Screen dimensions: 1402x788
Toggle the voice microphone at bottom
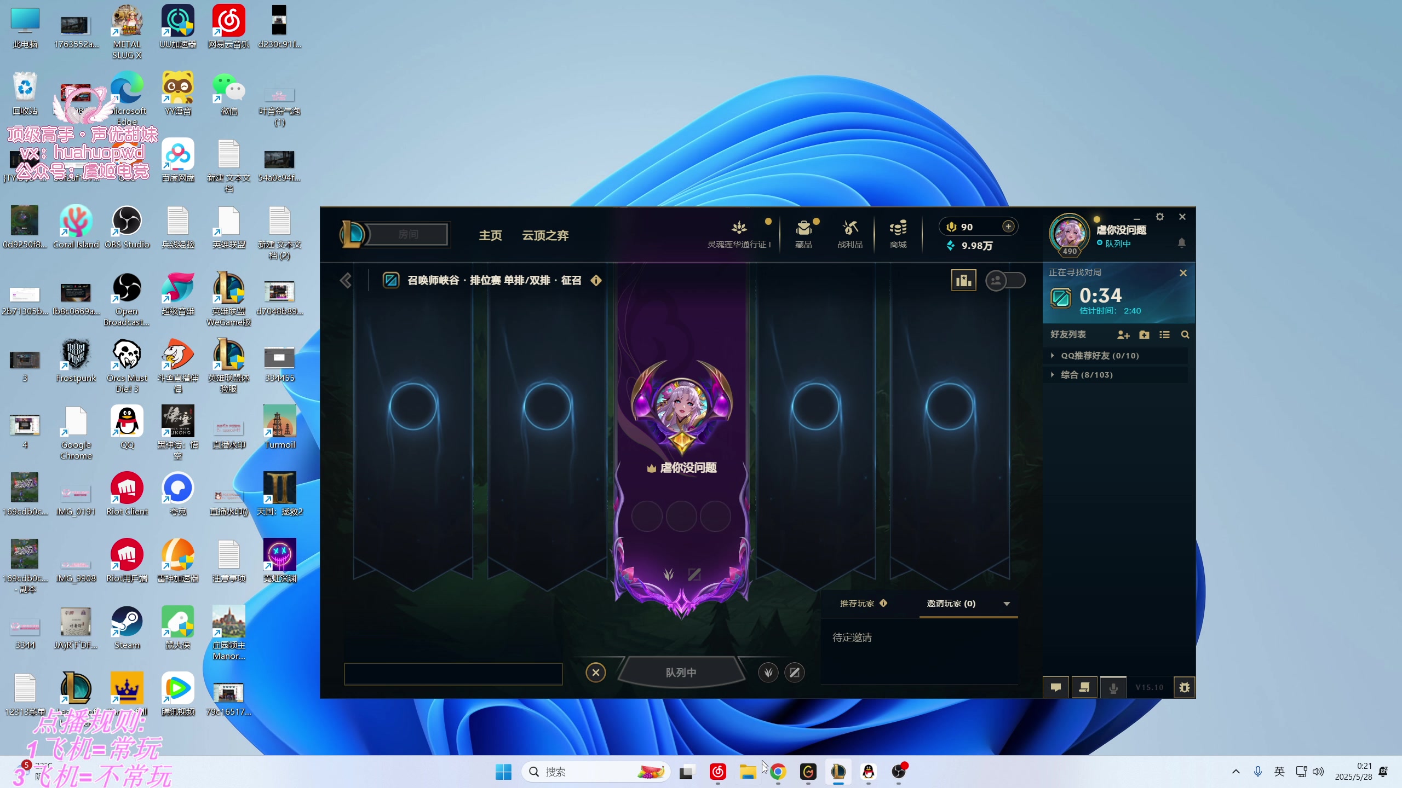[1113, 687]
